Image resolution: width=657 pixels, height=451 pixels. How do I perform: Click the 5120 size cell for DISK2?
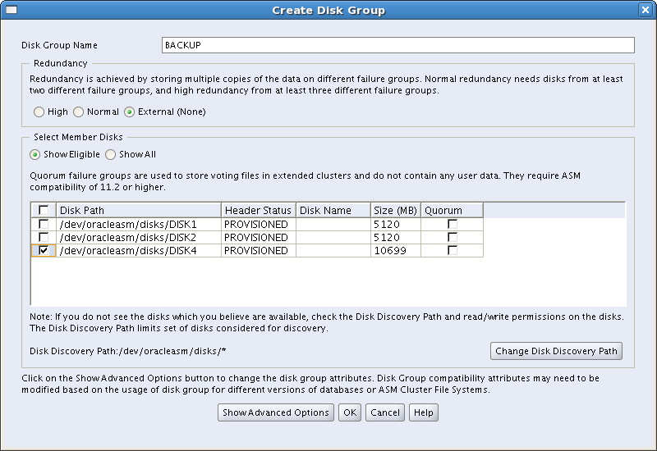(396, 237)
